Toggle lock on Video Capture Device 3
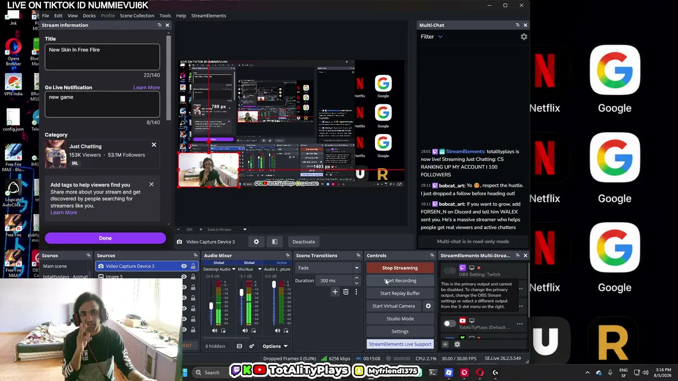Screen dimensions: 678x381 click(x=193, y=266)
